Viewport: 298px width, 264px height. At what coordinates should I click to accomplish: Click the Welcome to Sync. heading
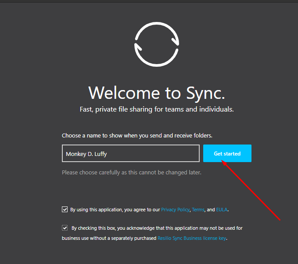tap(157, 93)
